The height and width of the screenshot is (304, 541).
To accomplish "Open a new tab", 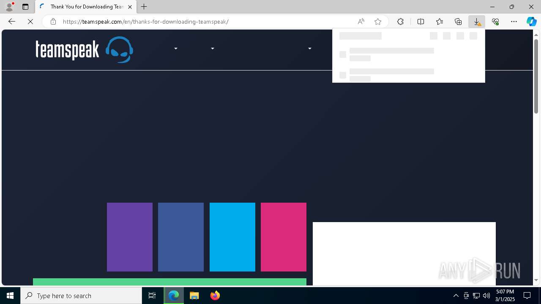I will (144, 7).
